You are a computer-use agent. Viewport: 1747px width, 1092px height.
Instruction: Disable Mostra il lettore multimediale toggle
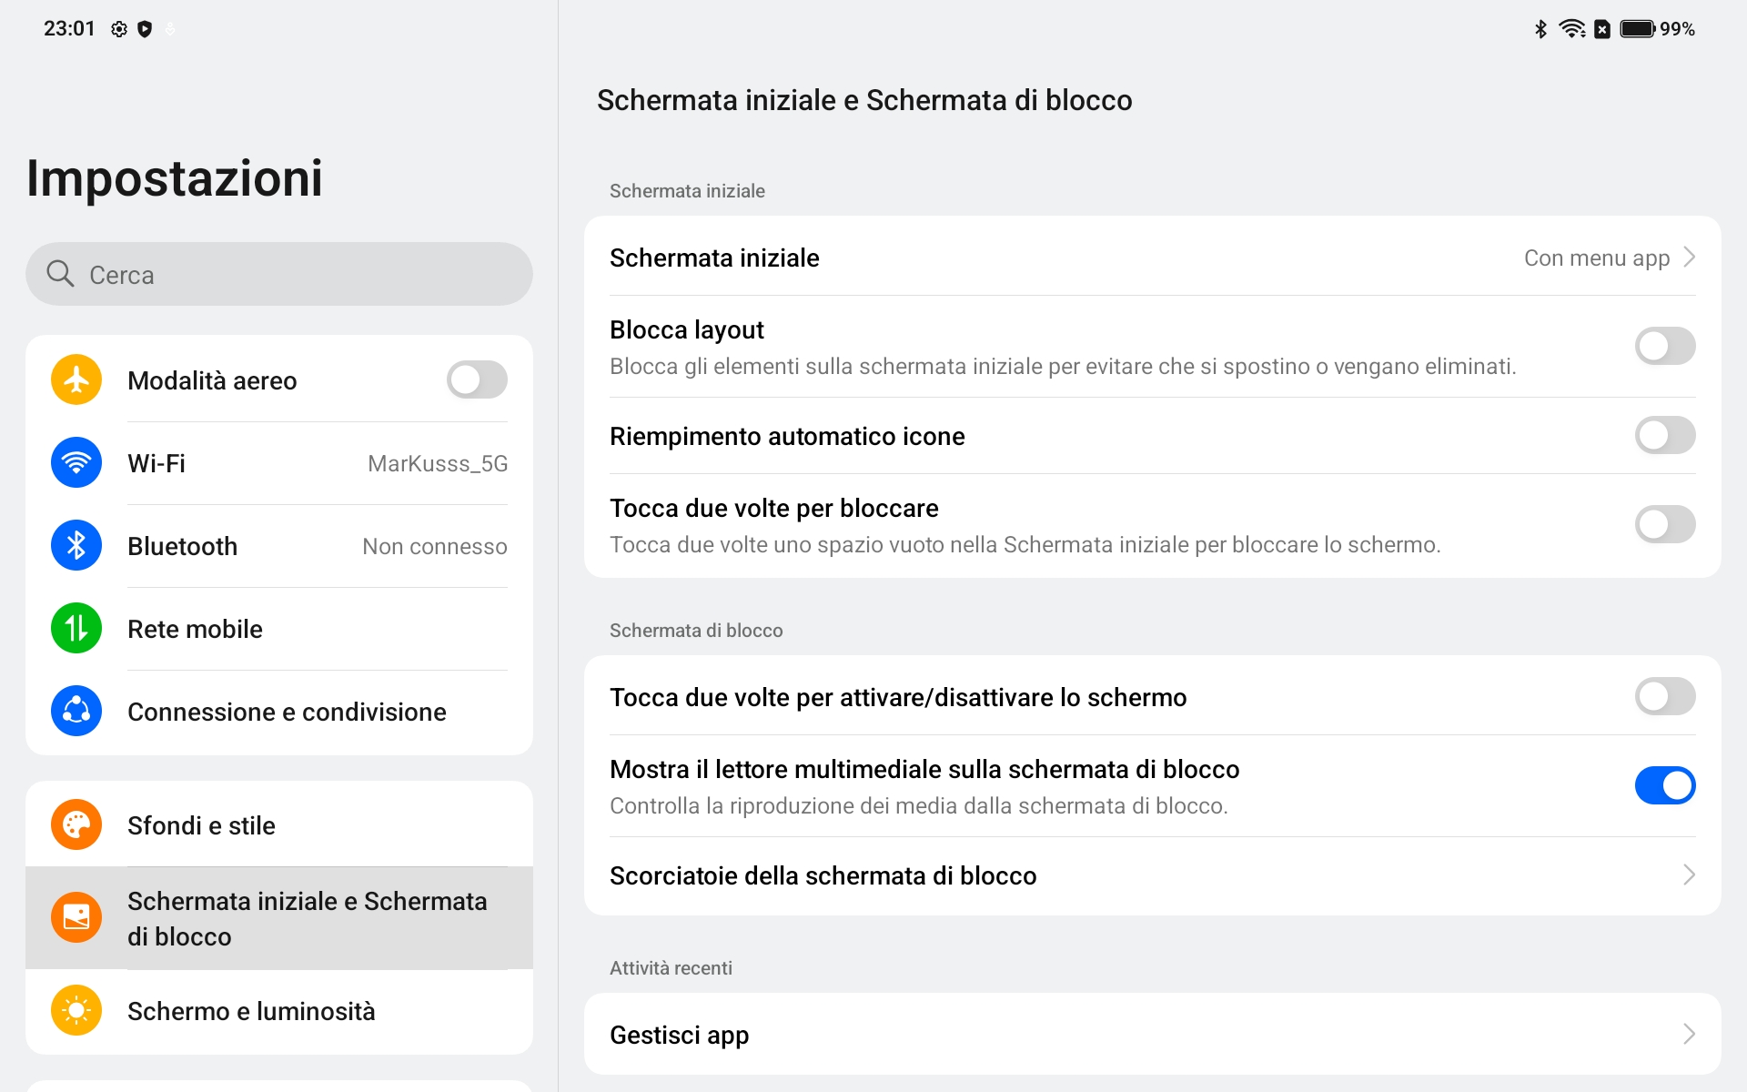point(1665,785)
